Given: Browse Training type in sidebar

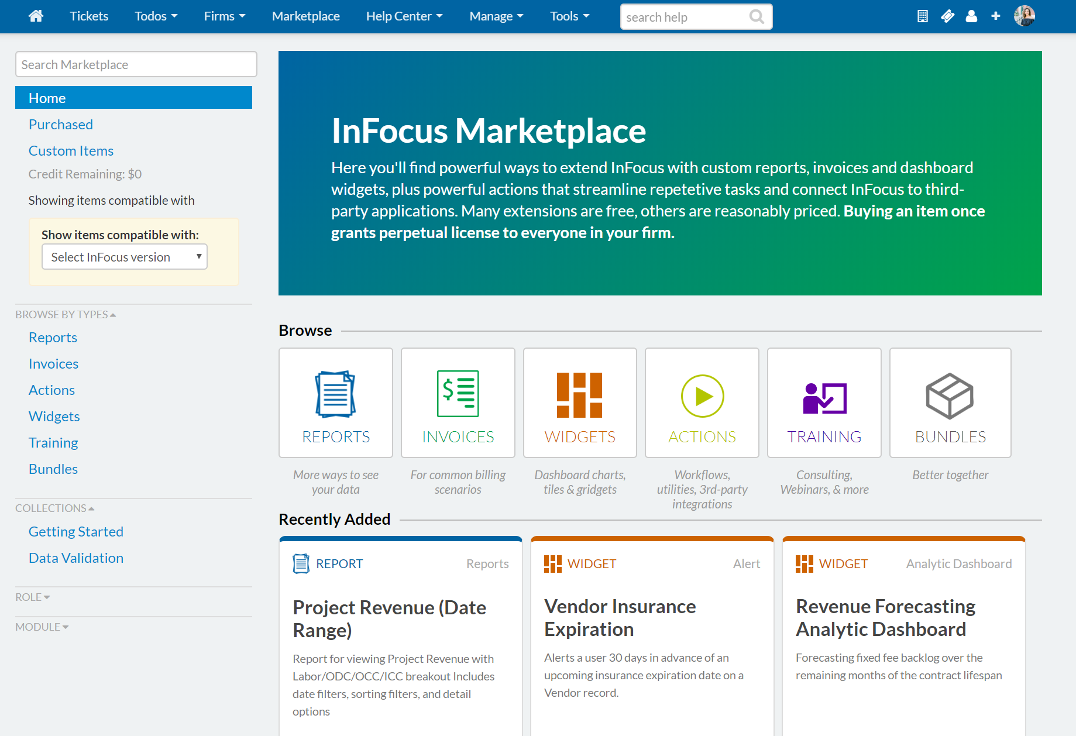Looking at the screenshot, I should (53, 443).
